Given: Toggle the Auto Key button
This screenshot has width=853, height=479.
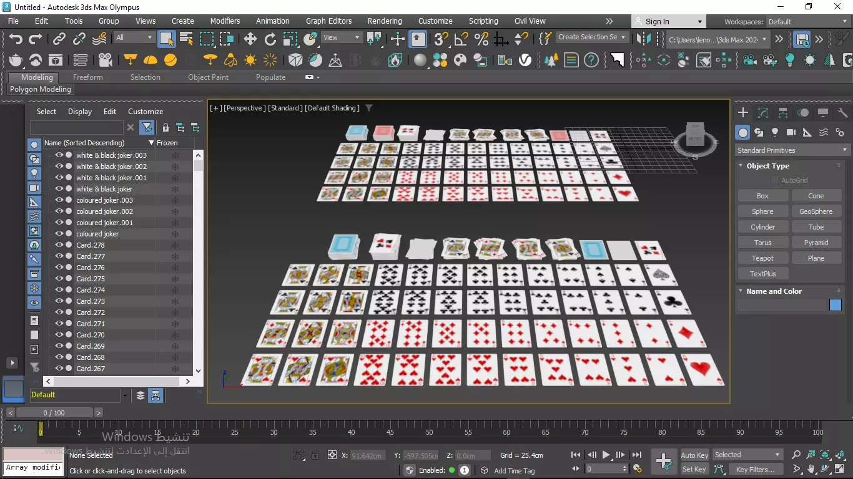Looking at the screenshot, I should tap(694, 455).
